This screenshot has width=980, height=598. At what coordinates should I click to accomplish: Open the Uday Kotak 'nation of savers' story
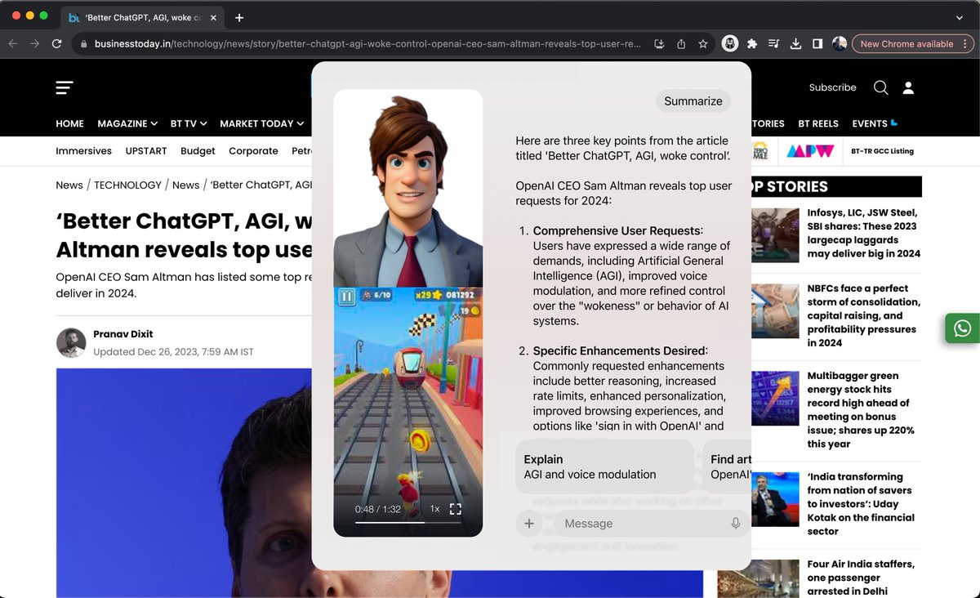coord(861,504)
